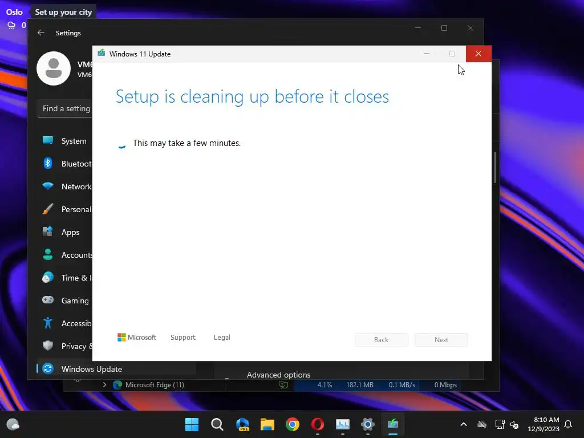Image resolution: width=584 pixels, height=438 pixels.
Task: Open File Explorer from the taskbar
Action: [x=267, y=424]
